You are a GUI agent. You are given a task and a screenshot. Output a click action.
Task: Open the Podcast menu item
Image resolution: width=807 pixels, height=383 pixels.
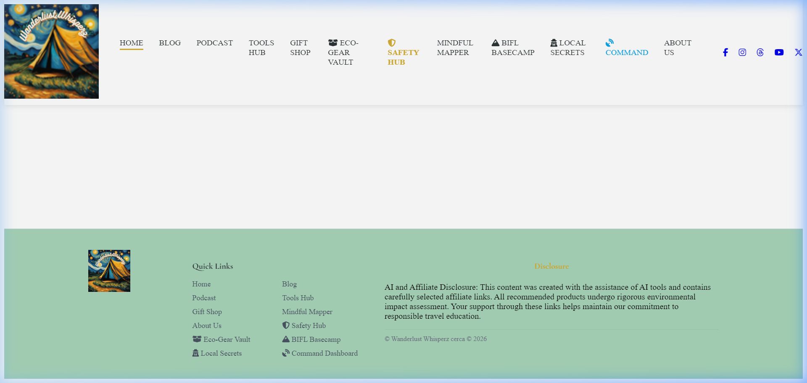tap(214, 43)
